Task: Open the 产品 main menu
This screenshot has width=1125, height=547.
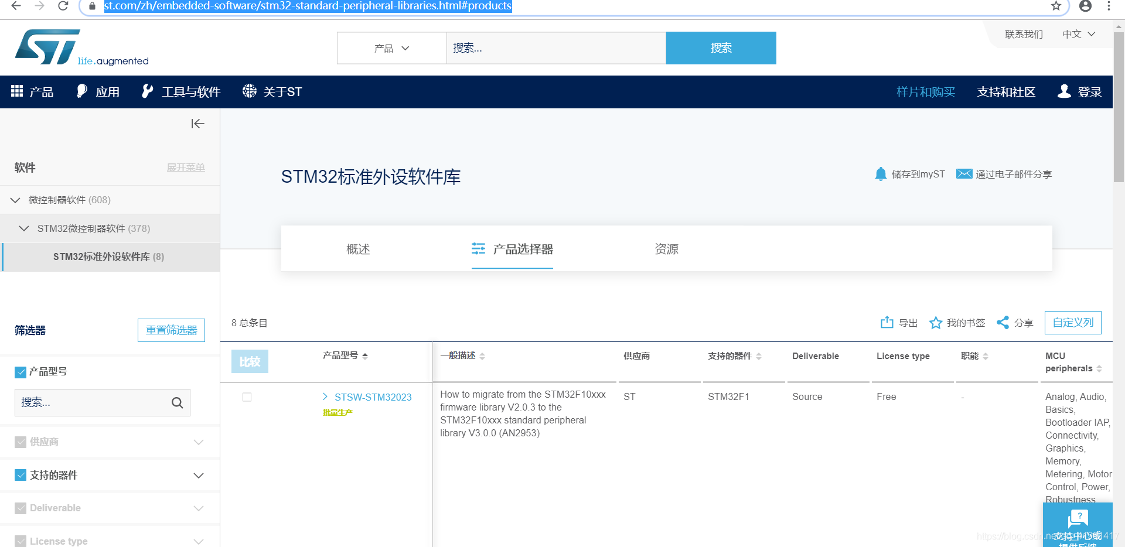Action: click(32, 91)
